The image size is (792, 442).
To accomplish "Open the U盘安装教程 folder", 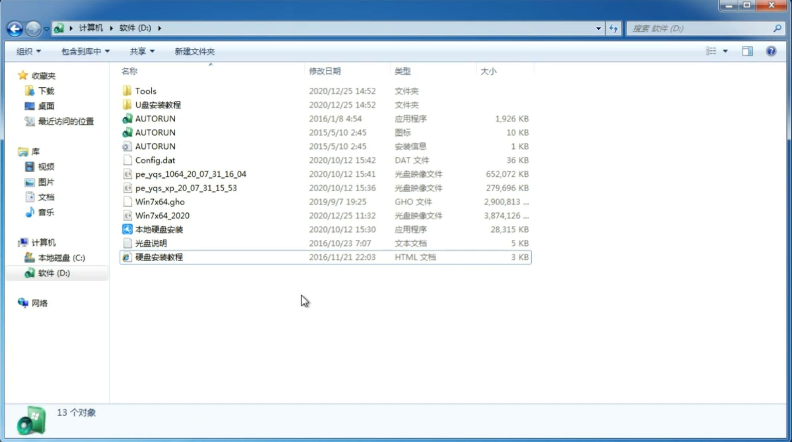I will 158,104.
